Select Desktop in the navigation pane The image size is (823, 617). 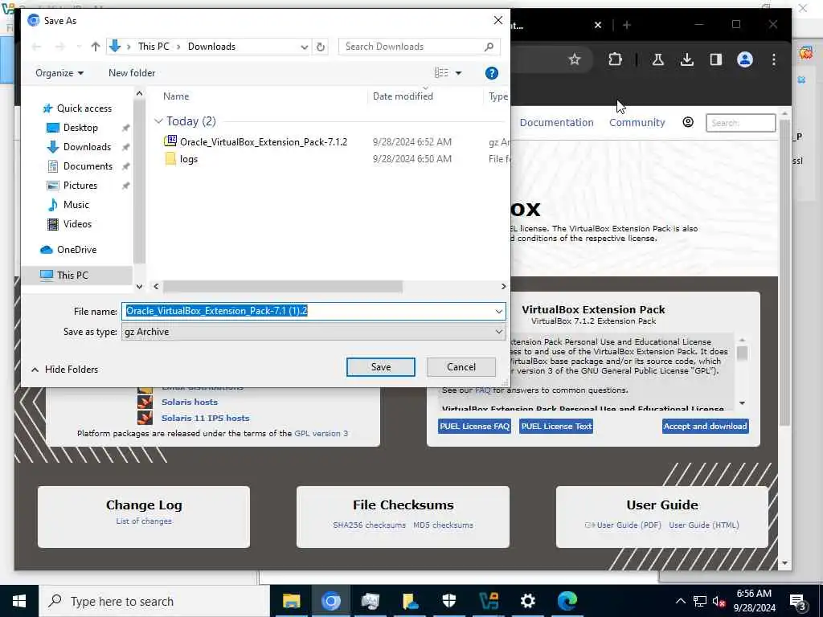(80, 128)
